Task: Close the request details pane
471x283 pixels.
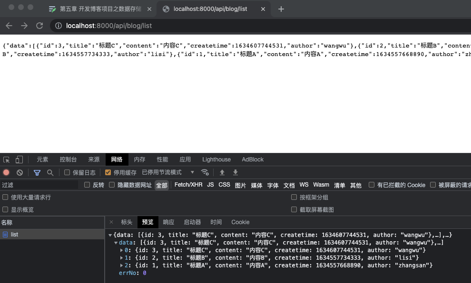Action: click(x=111, y=222)
